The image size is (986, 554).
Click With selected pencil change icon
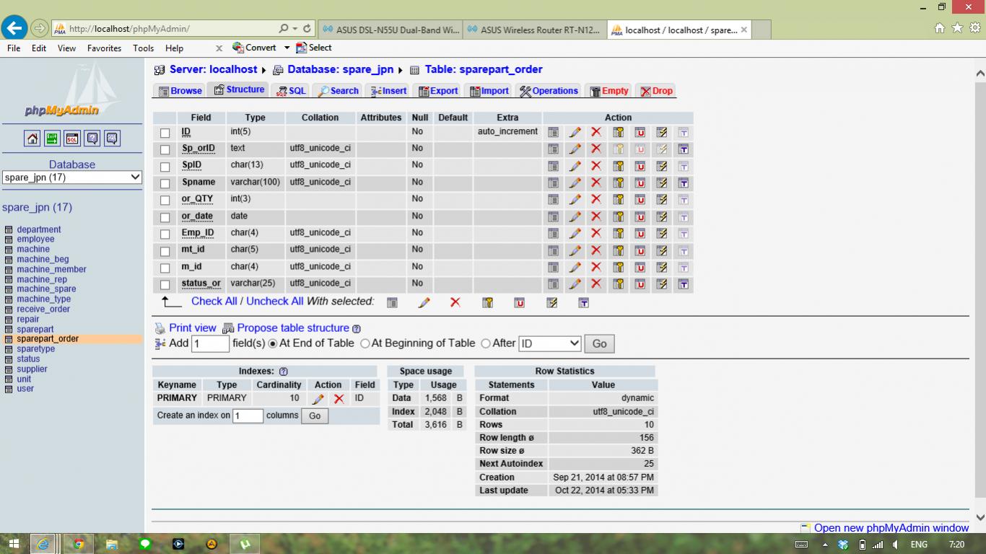pyautogui.click(x=424, y=303)
